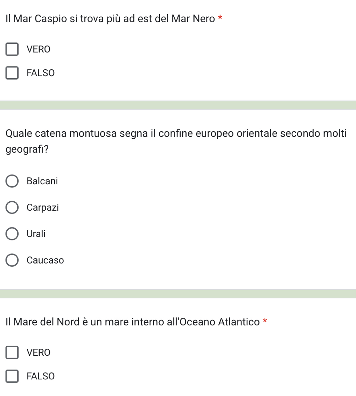This screenshot has height=396, width=356.
Task: Click the 'Carpazi' option label text
Action: tap(43, 208)
